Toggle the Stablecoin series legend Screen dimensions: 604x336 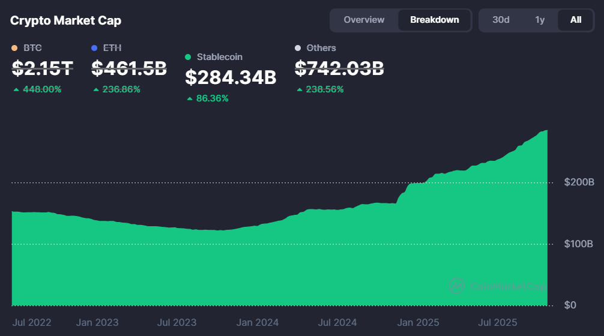coord(219,57)
